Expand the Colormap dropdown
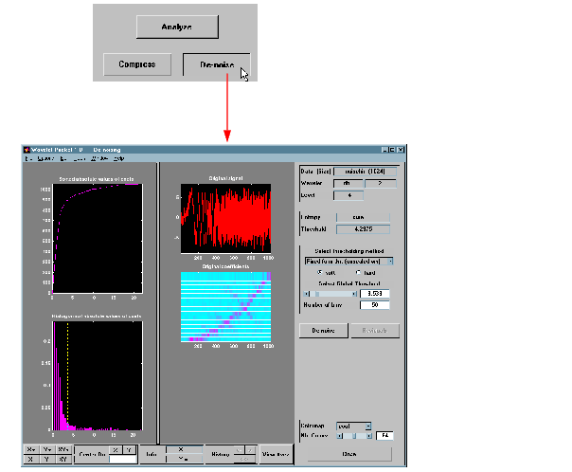This screenshot has height=472, width=572. [354, 427]
